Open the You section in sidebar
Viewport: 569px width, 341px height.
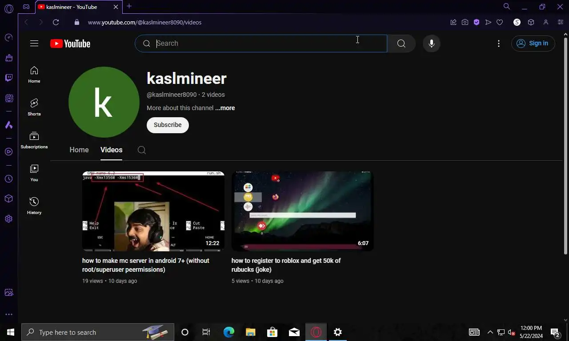coord(34,173)
